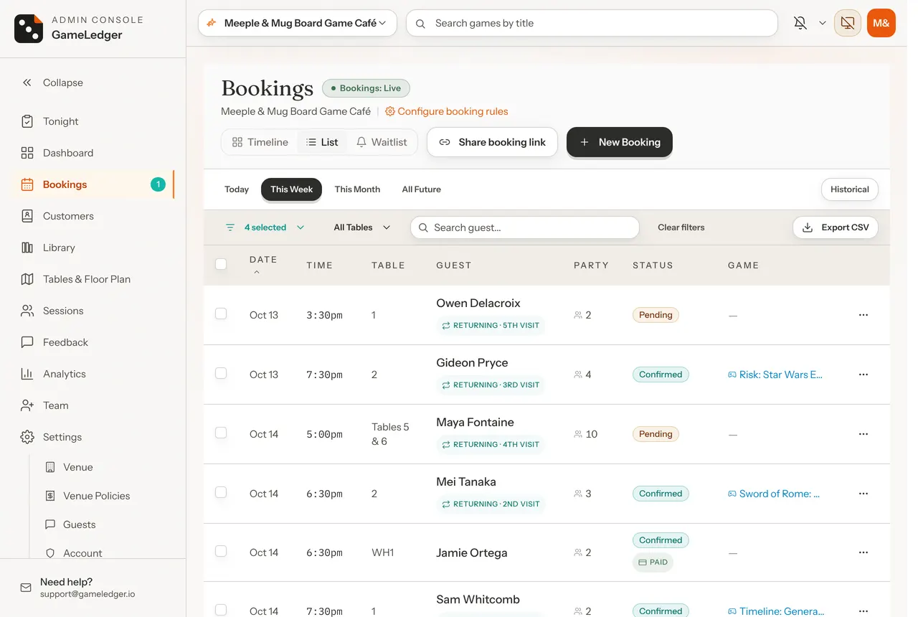Select Mei Tanaka's booking checkbox
This screenshot has height=617, width=918.
(221, 492)
